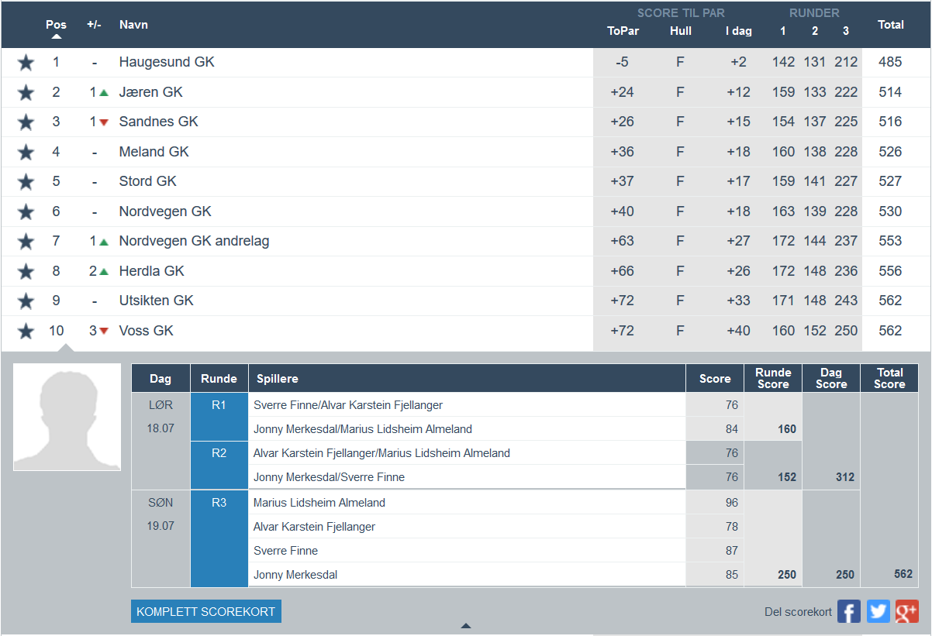This screenshot has width=932, height=636.
Task: Sort leaderboard by Pos column
Action: 56,25
